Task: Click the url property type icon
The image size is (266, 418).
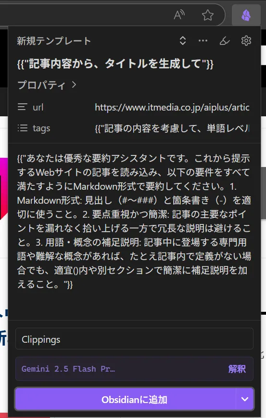Action: coord(23,107)
